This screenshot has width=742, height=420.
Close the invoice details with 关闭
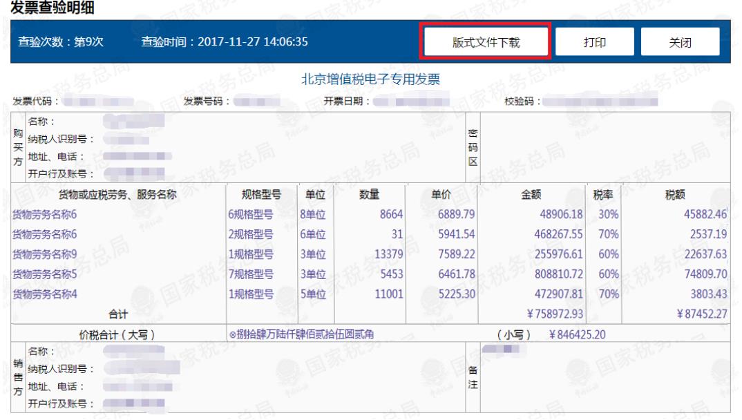[x=680, y=42]
